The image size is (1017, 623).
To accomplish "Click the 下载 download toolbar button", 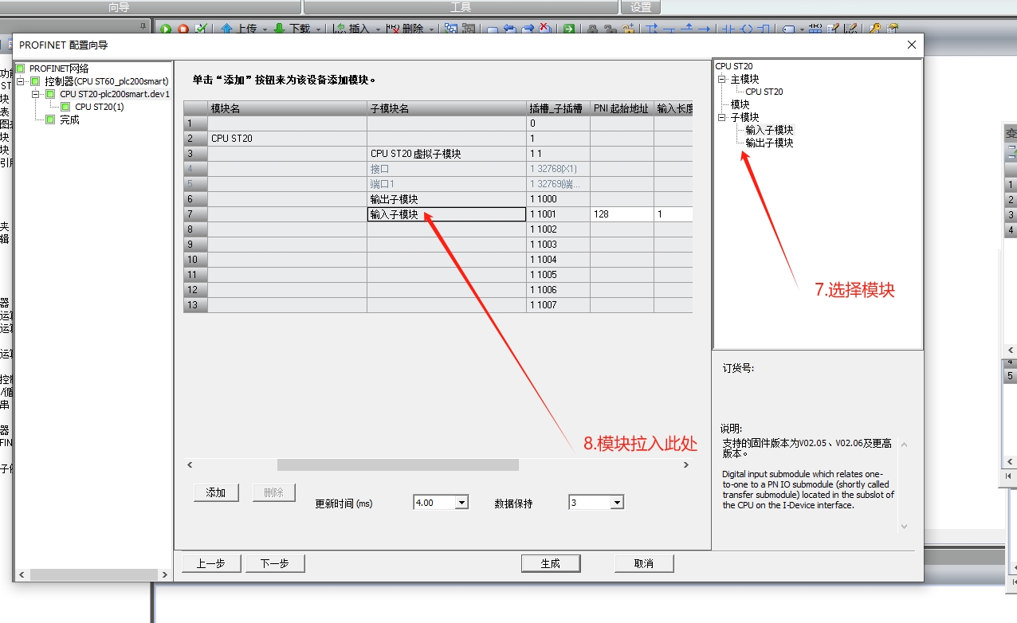I will pyautogui.click(x=292, y=29).
